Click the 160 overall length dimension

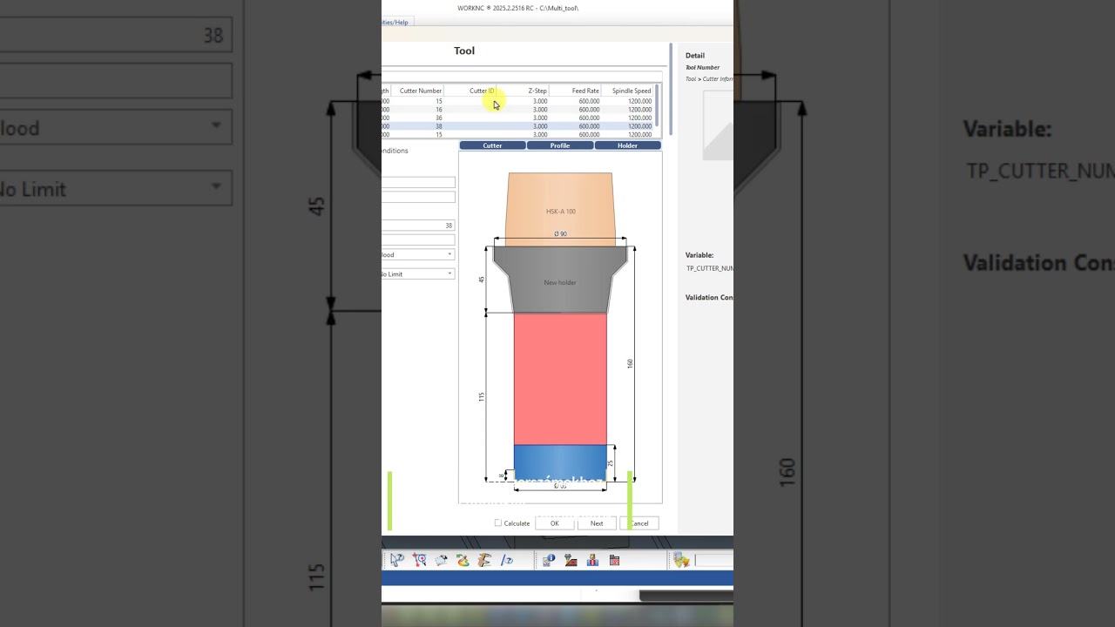click(630, 363)
